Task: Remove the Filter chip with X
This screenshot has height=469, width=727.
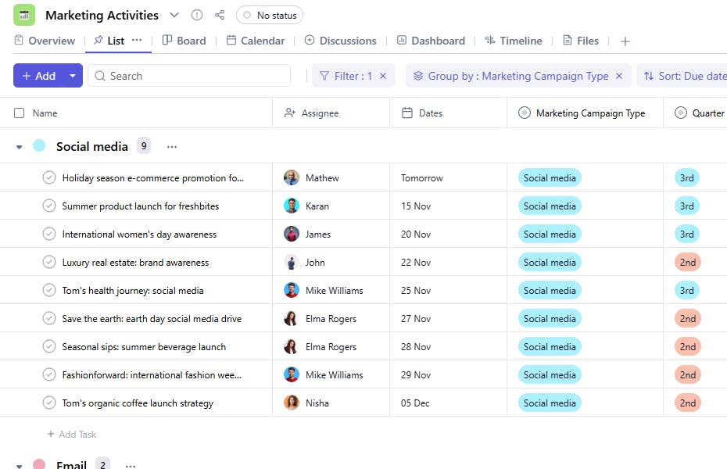Action: [383, 76]
